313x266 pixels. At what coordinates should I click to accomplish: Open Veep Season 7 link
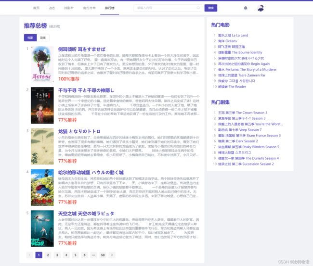240,130
